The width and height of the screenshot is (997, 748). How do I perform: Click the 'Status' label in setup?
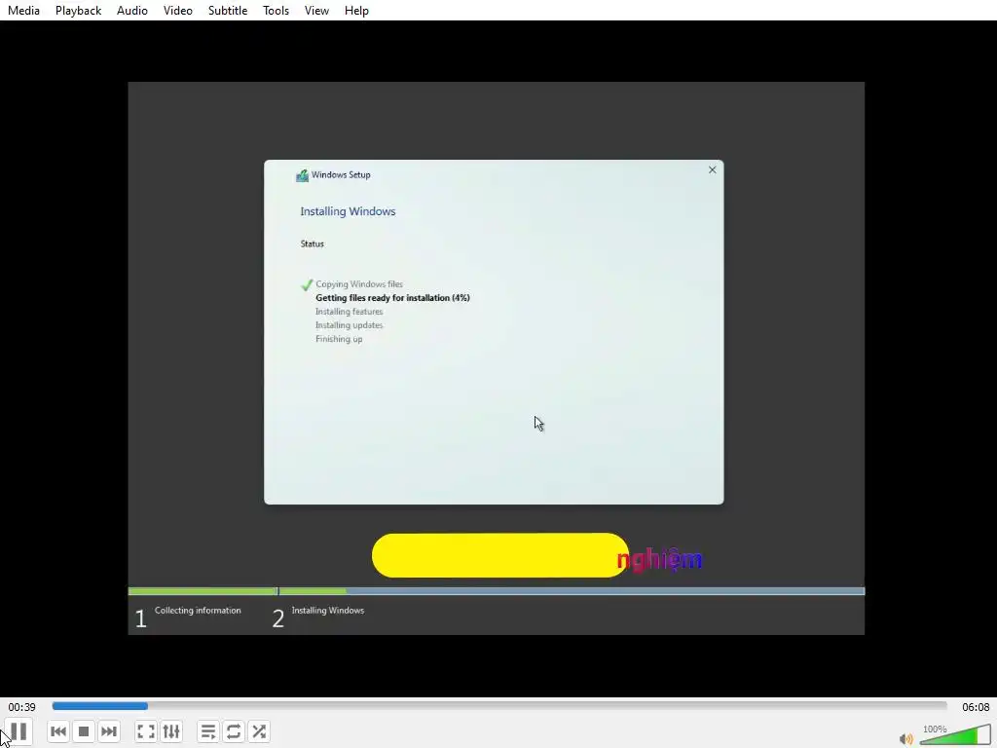click(313, 243)
